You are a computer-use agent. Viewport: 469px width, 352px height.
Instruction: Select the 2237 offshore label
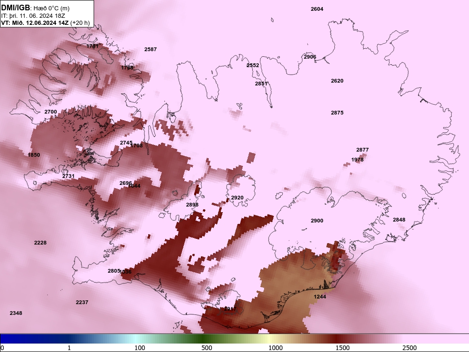click(82, 302)
